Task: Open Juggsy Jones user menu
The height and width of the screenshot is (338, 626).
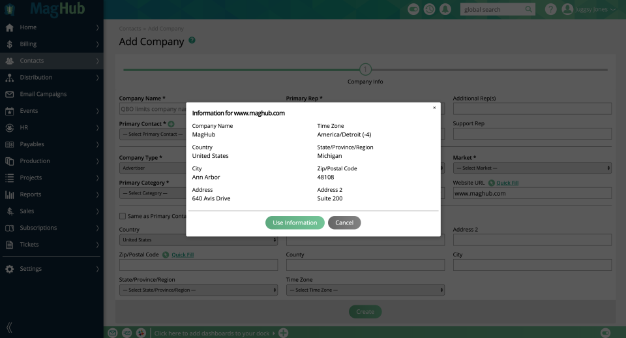Action: click(x=595, y=9)
